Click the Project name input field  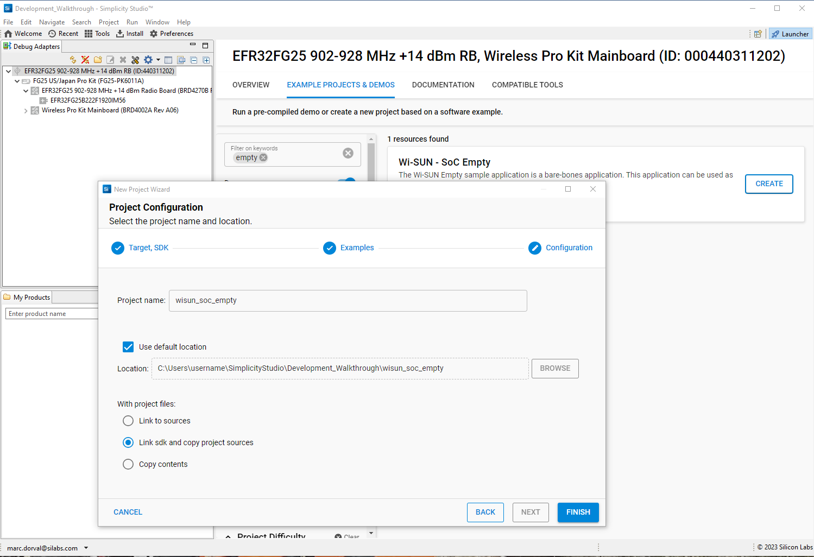(348, 301)
